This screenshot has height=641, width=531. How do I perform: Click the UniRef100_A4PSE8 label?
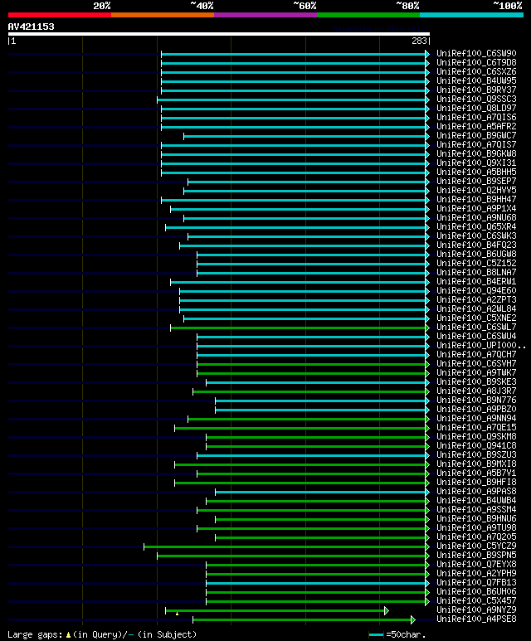click(x=476, y=619)
